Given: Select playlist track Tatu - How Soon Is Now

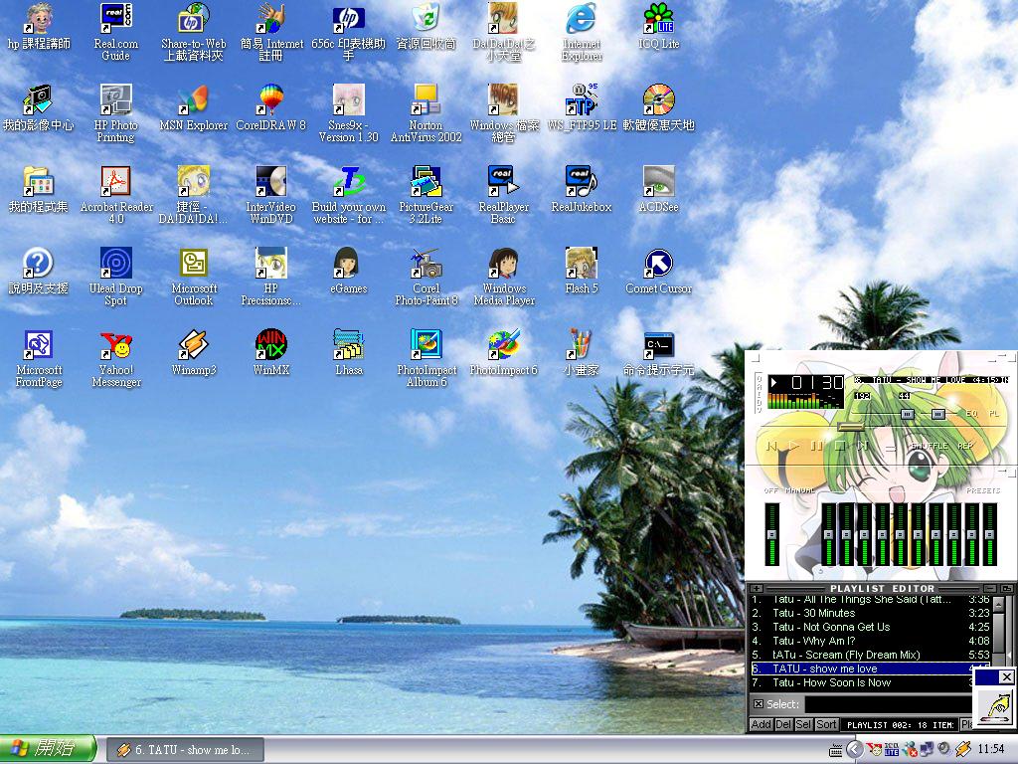Looking at the screenshot, I should point(862,682).
